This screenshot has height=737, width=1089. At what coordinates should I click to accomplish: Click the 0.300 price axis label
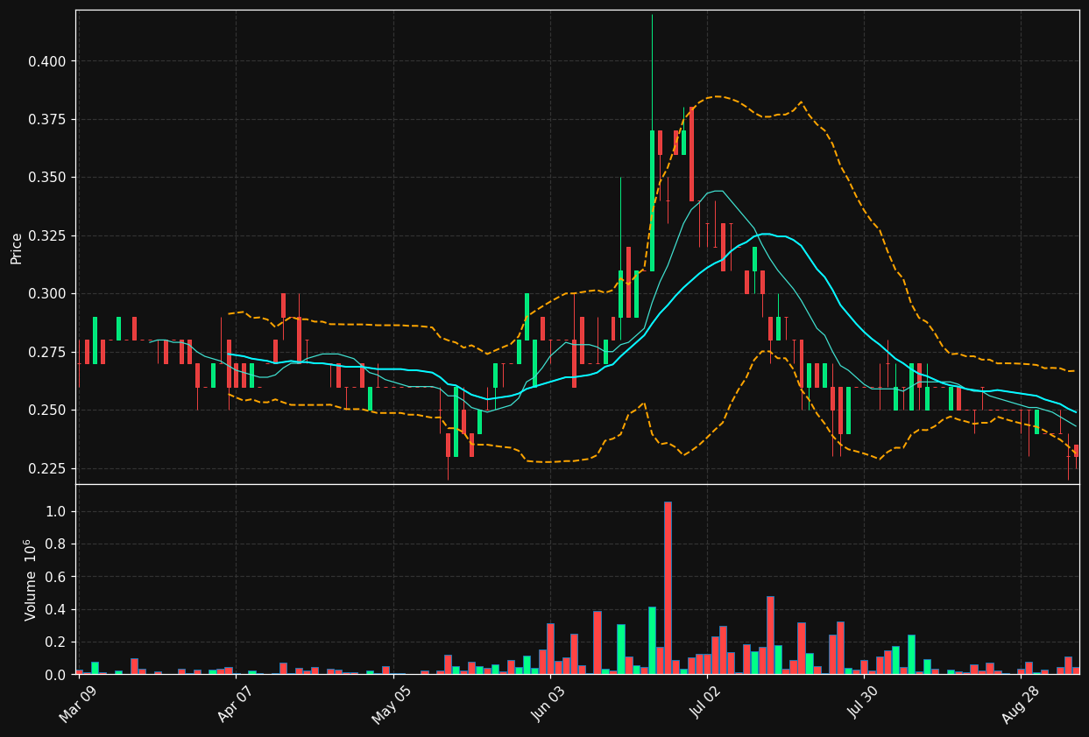49,293
